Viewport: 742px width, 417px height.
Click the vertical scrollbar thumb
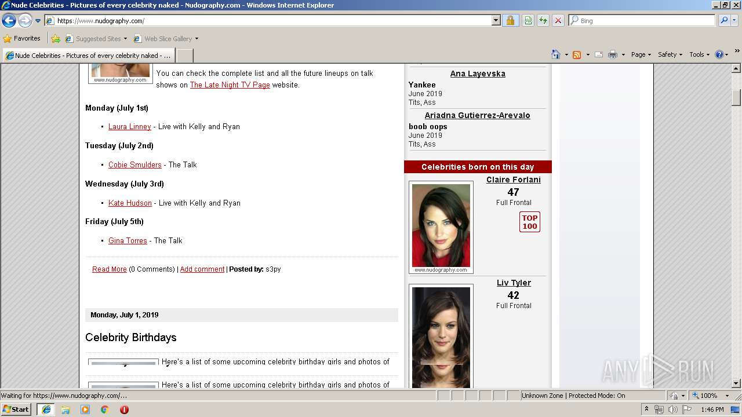click(736, 97)
